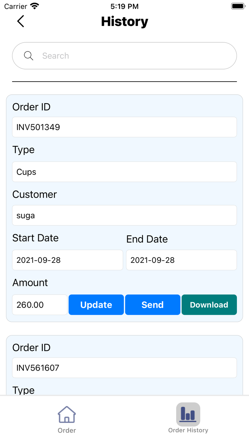Viewport: 249px width, 443px height.
Task: Tap Download to save invoice INV501349
Action: [209, 305]
